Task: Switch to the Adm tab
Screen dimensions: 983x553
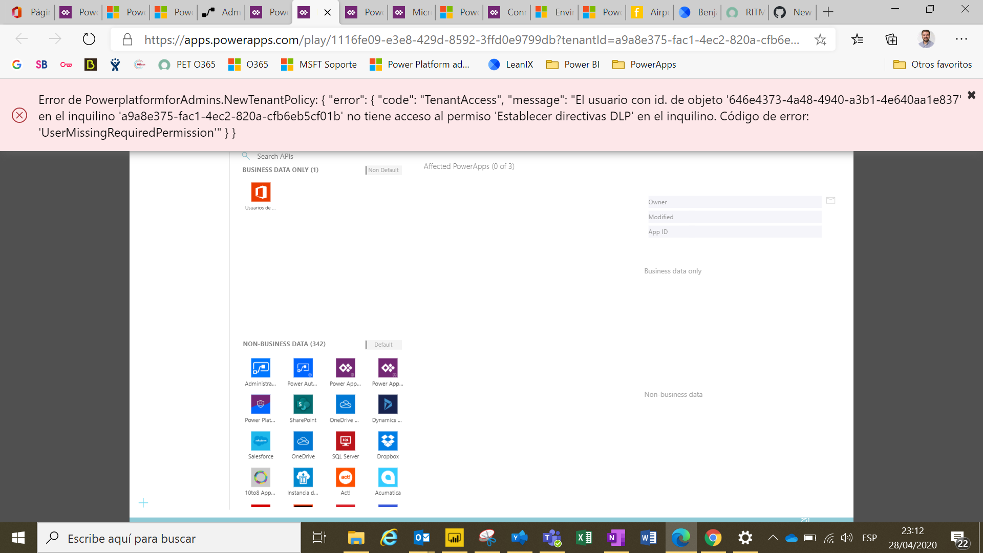Action: tap(221, 12)
